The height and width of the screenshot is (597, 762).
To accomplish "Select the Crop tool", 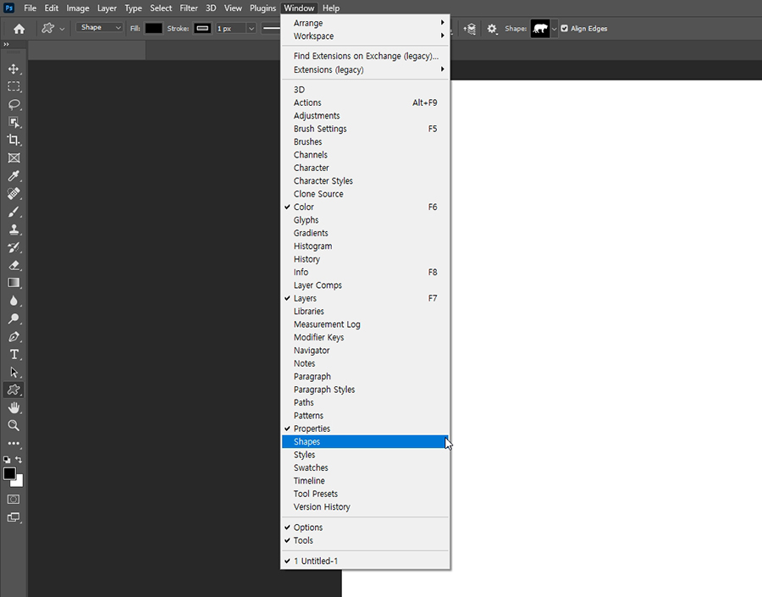I will click(14, 140).
